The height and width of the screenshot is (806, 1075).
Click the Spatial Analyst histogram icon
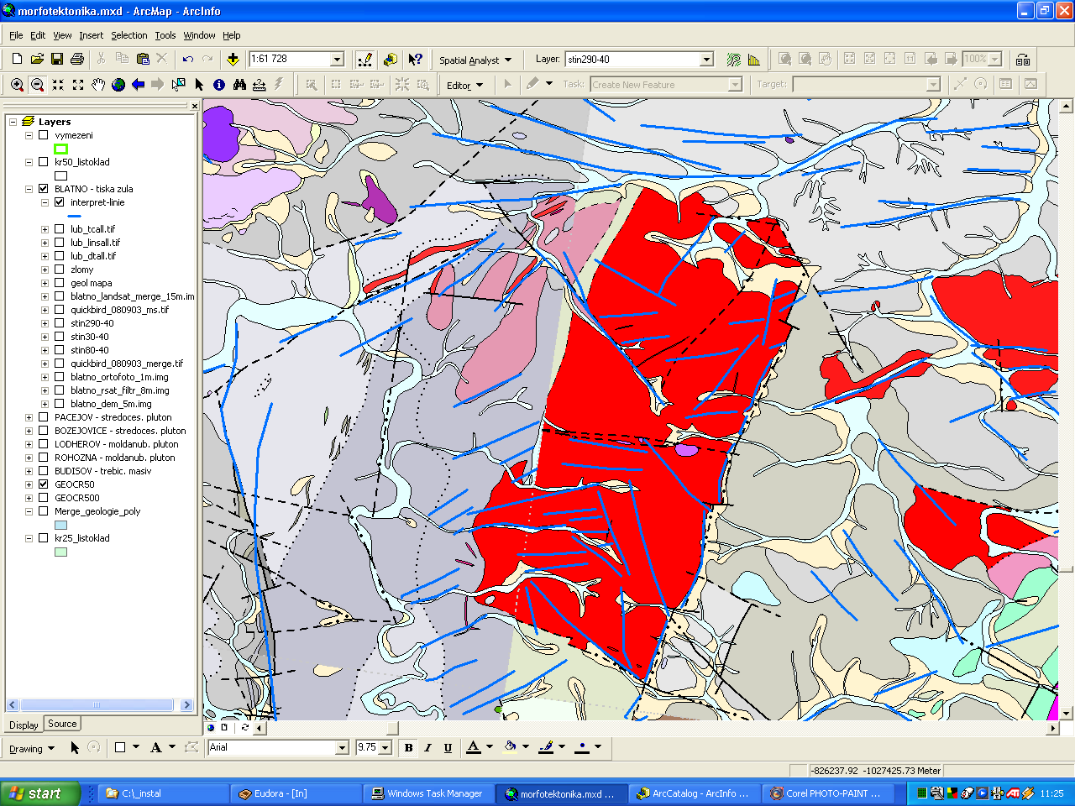[x=754, y=59]
